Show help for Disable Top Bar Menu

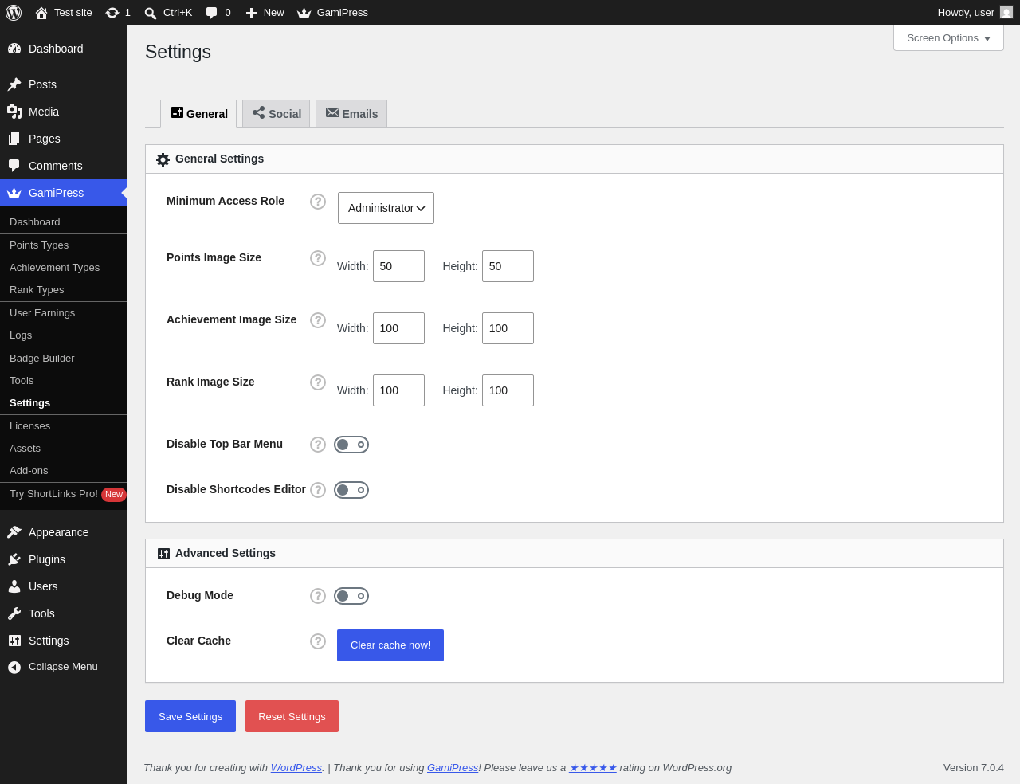pyautogui.click(x=318, y=445)
